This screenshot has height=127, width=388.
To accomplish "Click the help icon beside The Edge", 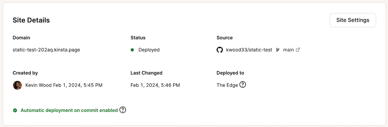I will coord(243,85).
